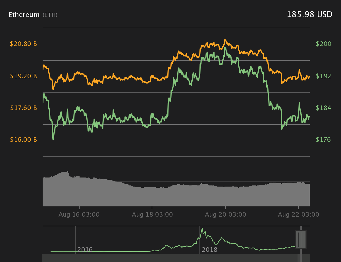
Task: Click the Aug 18 03:00 date tick
Action: click(152, 215)
